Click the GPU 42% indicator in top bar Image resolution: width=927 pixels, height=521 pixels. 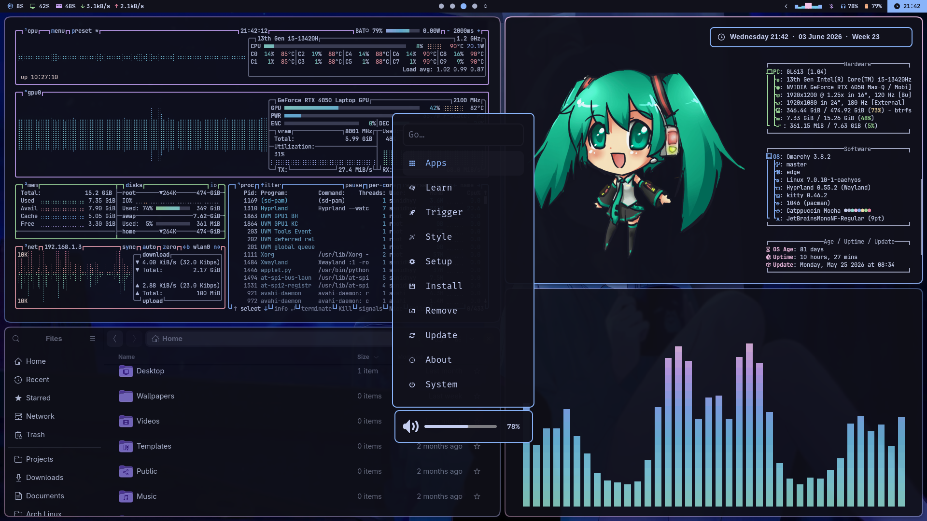(40, 6)
